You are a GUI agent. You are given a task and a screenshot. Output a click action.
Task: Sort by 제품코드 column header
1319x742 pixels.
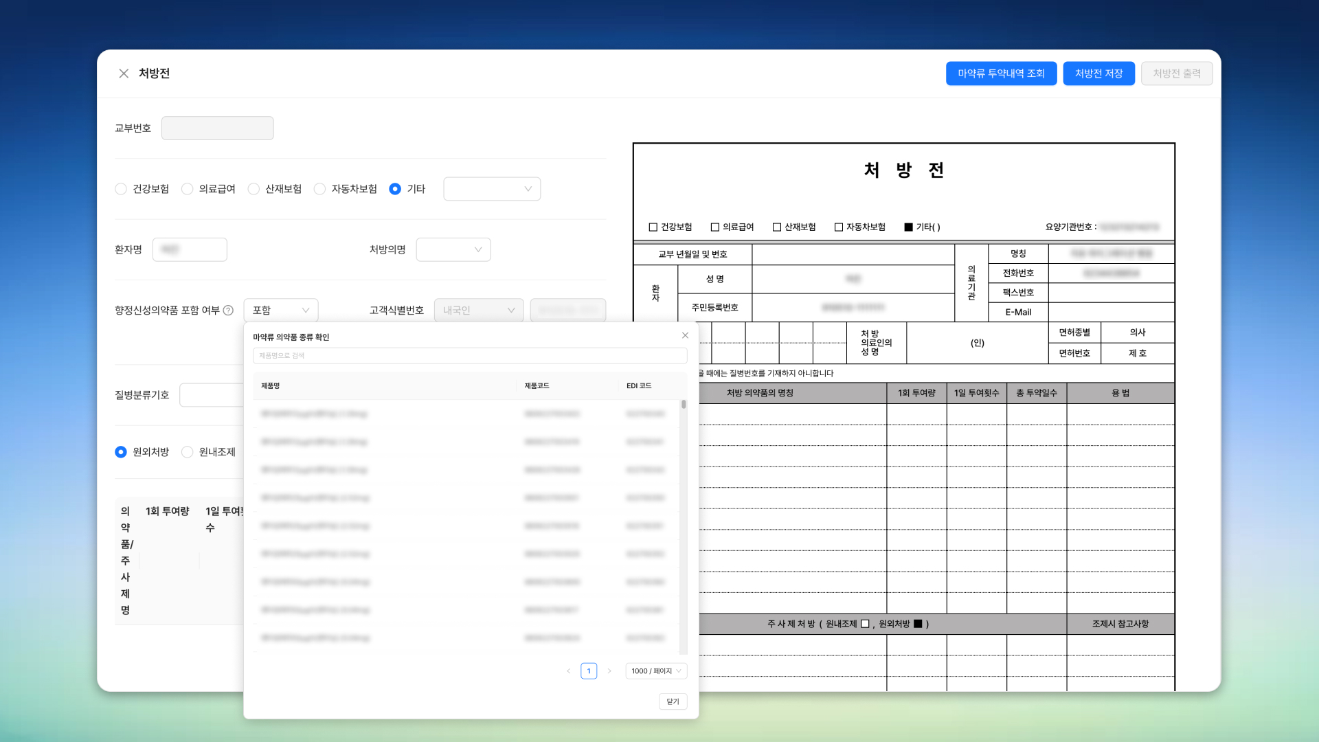tap(537, 386)
